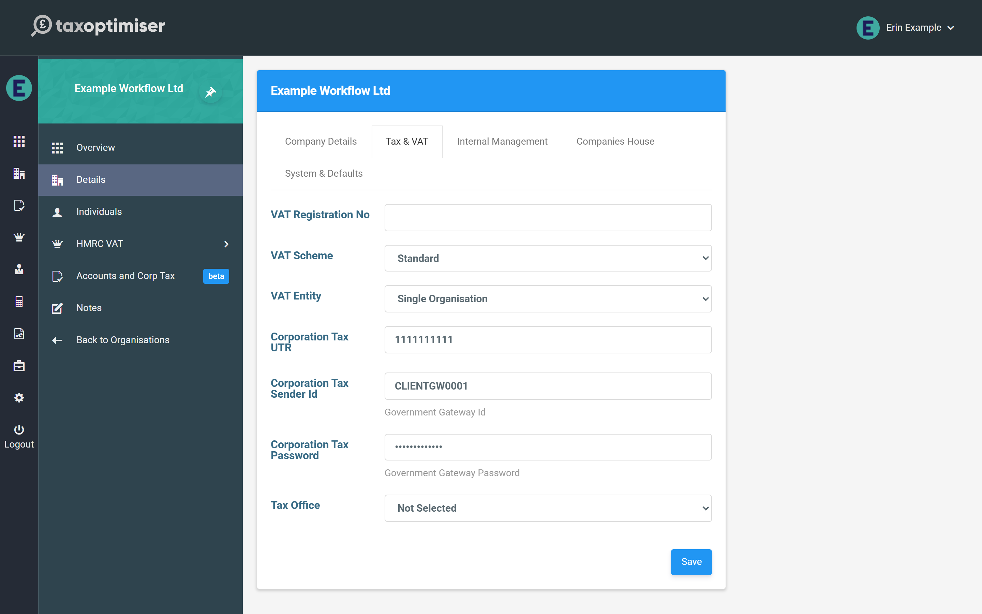982x614 pixels.
Task: Click the Corporation Tax Sender Id field
Action: click(x=548, y=386)
